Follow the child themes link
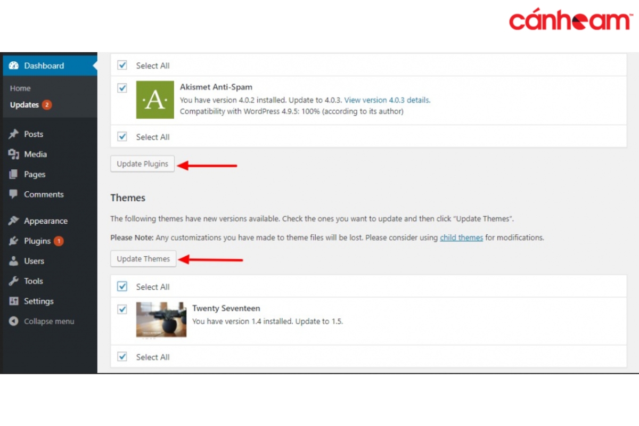 [x=461, y=237]
